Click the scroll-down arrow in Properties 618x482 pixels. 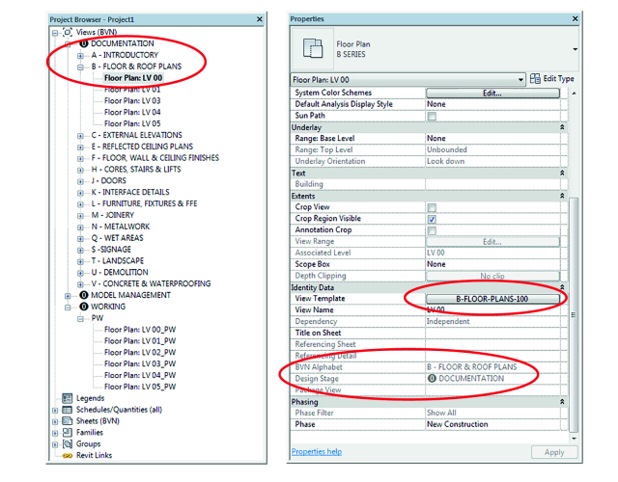574,439
